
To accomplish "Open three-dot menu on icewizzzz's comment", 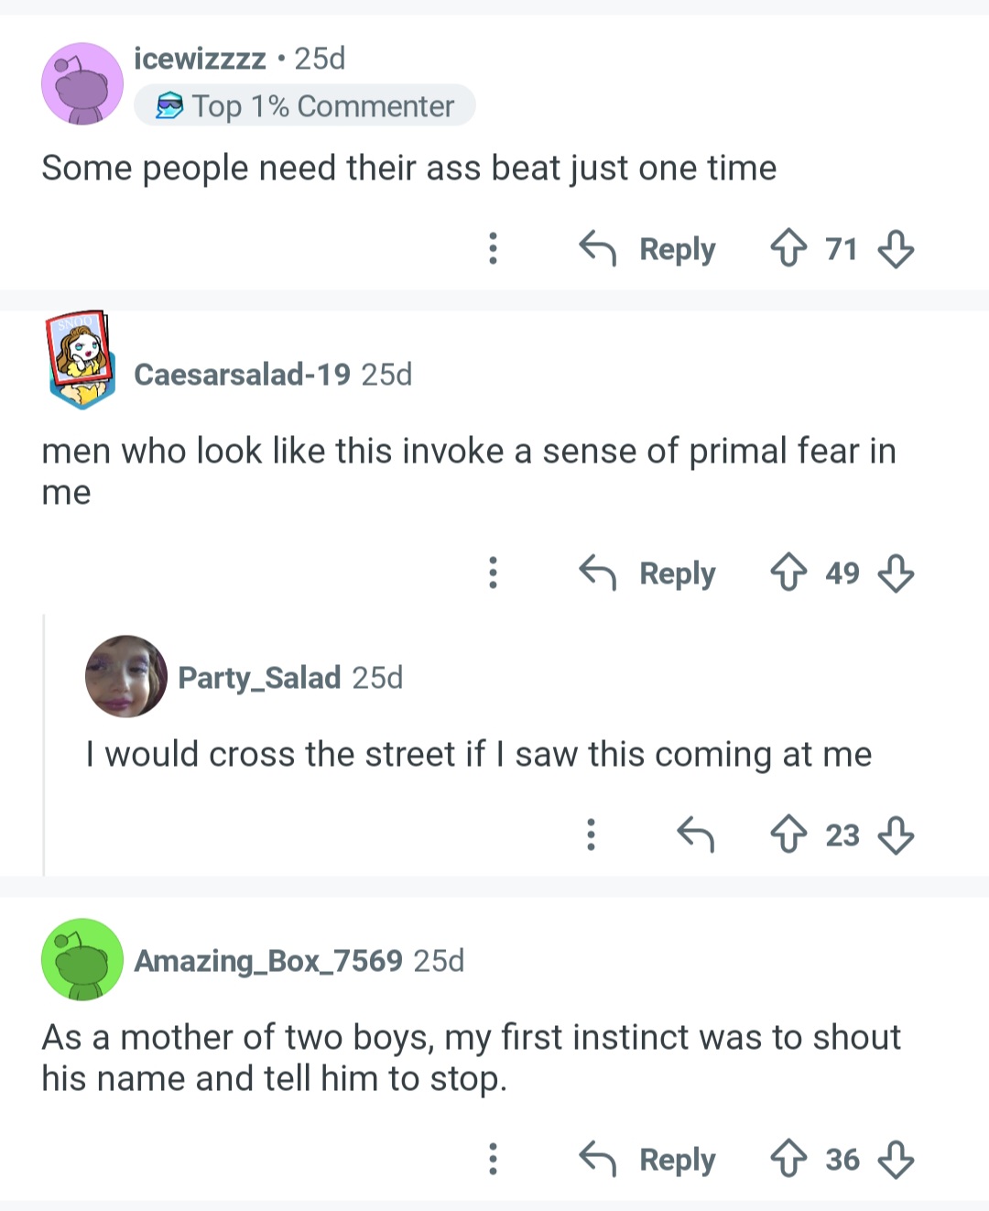I will (493, 248).
